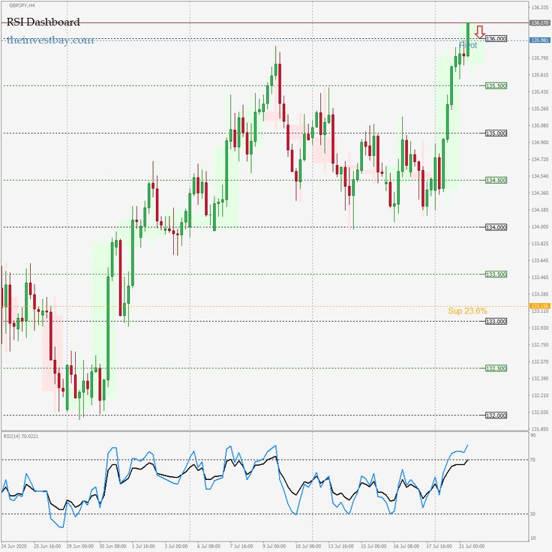552x552 pixels.
Task: Click the RSI 10 scale value
Action: pyautogui.click(x=533, y=538)
